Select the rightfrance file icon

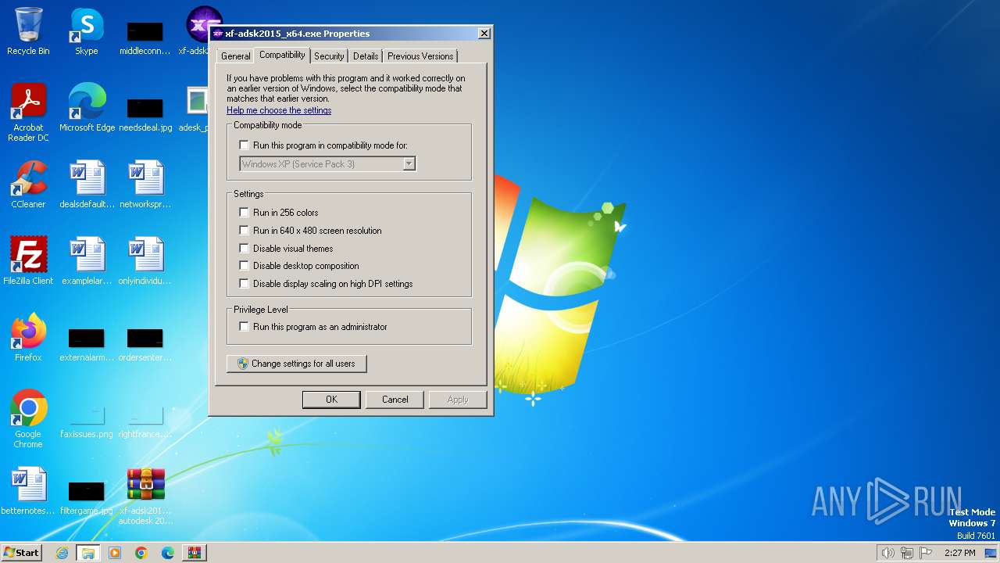pos(145,422)
